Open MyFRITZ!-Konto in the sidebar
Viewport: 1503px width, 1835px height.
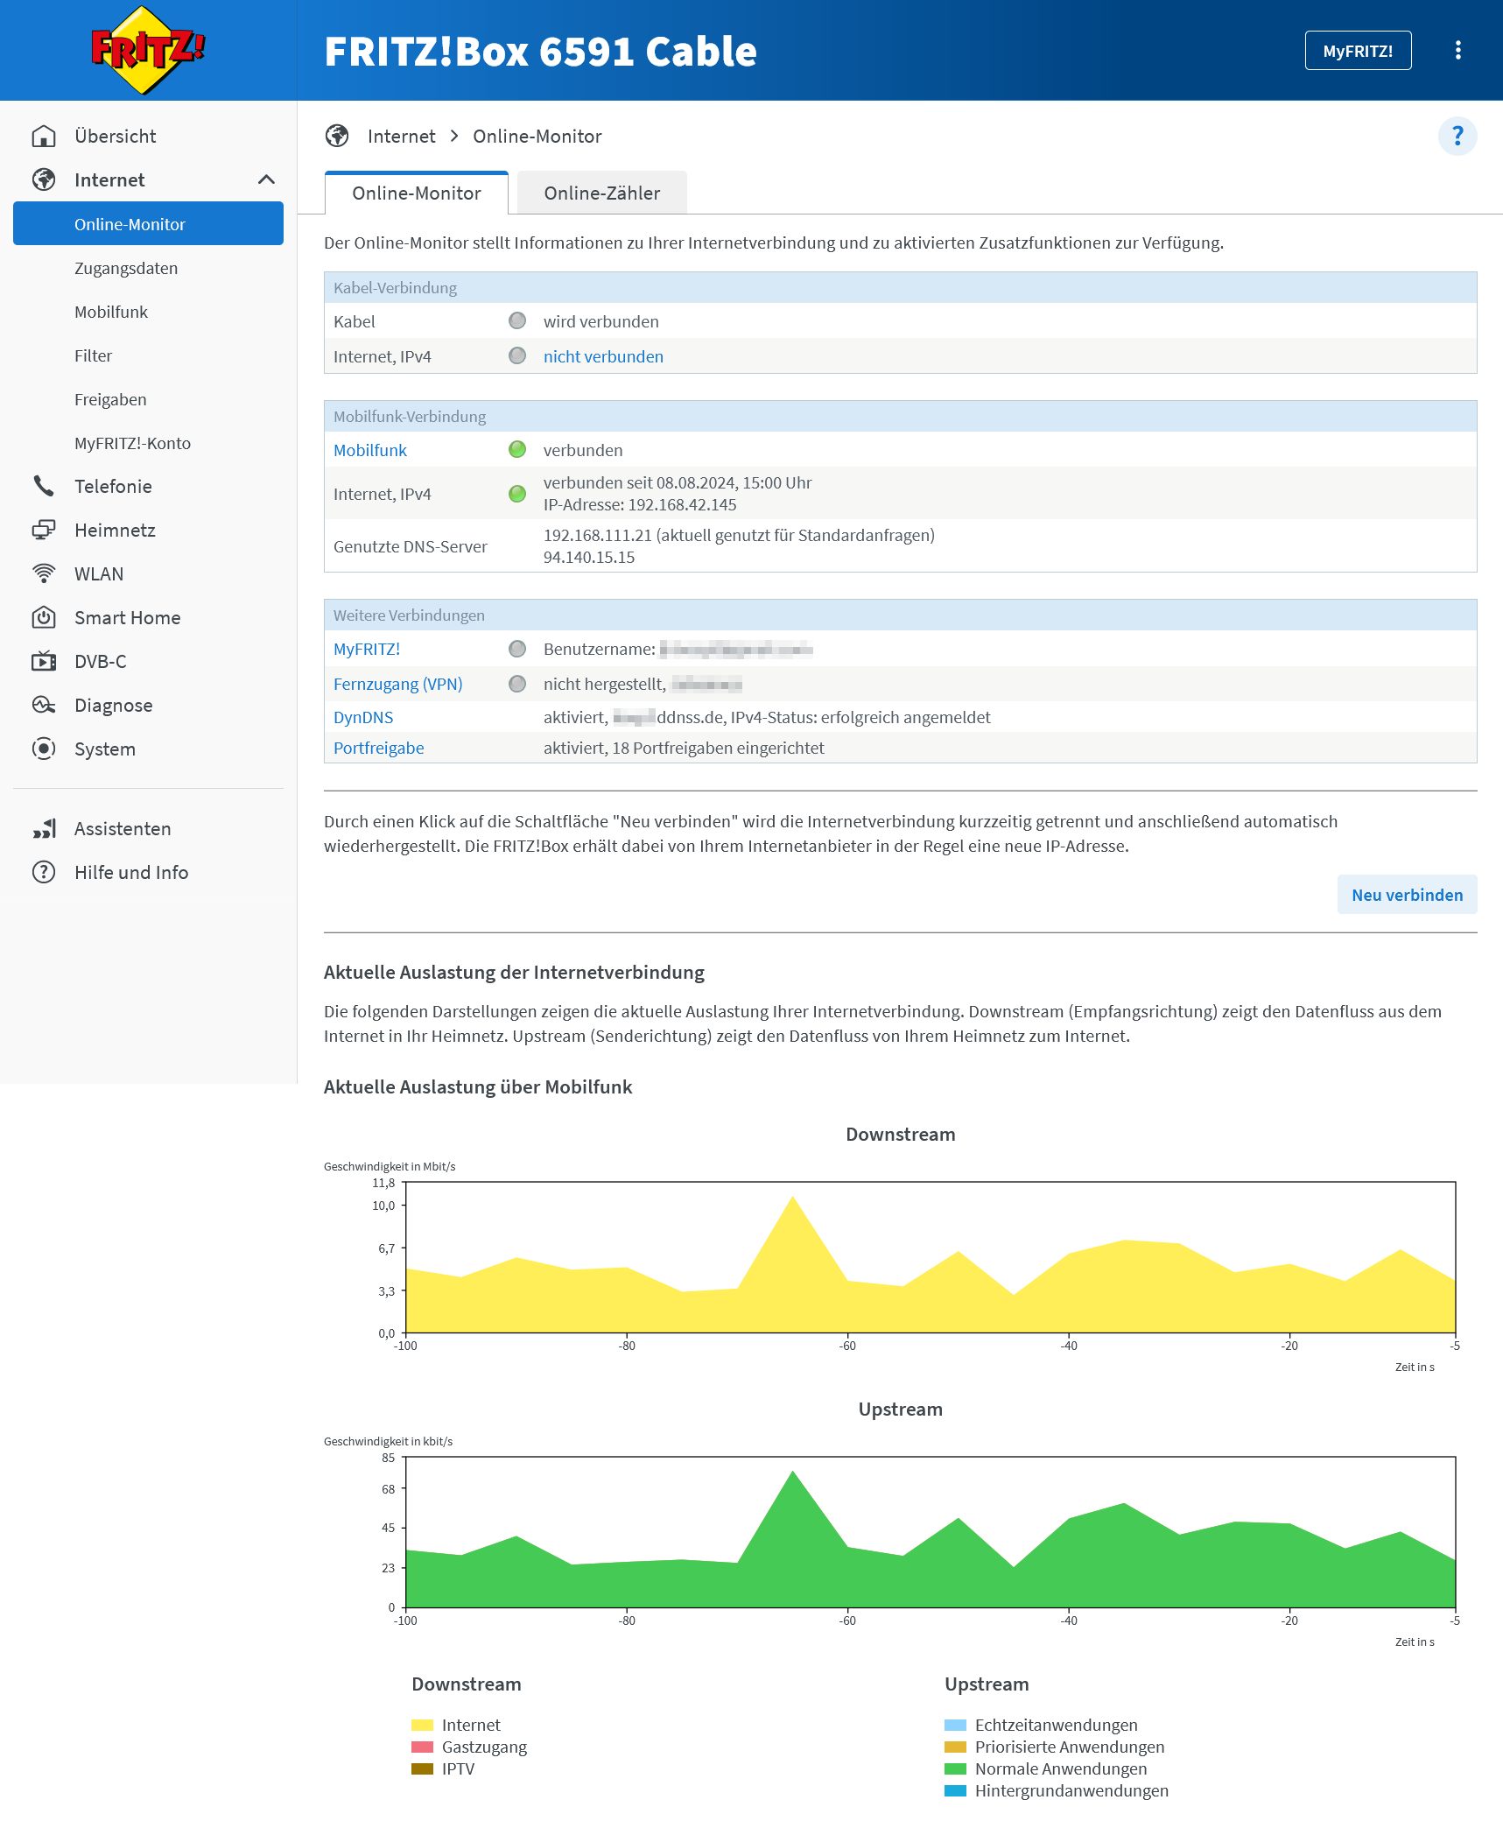(132, 443)
